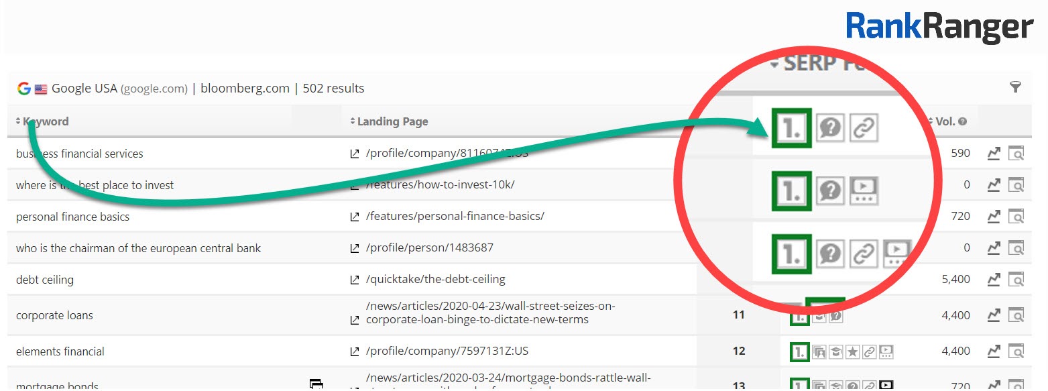This screenshot has width=1048, height=391.
Task: View SERP snapshot for corporate loans
Action: pos(1016,315)
